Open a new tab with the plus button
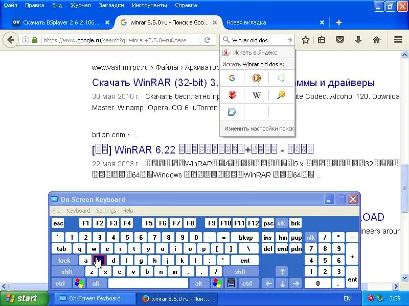 tap(339, 22)
